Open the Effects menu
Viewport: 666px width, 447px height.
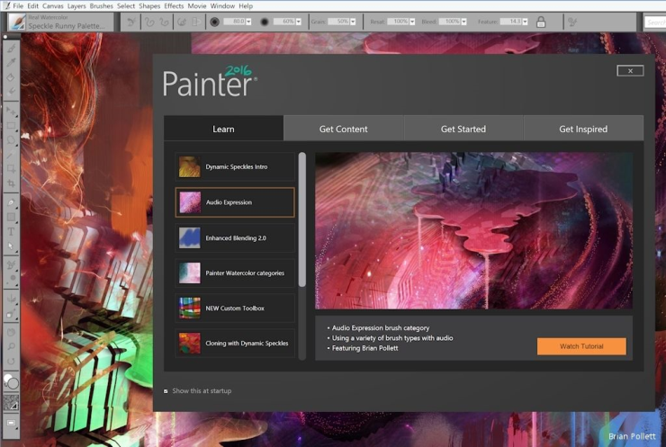pyautogui.click(x=174, y=6)
